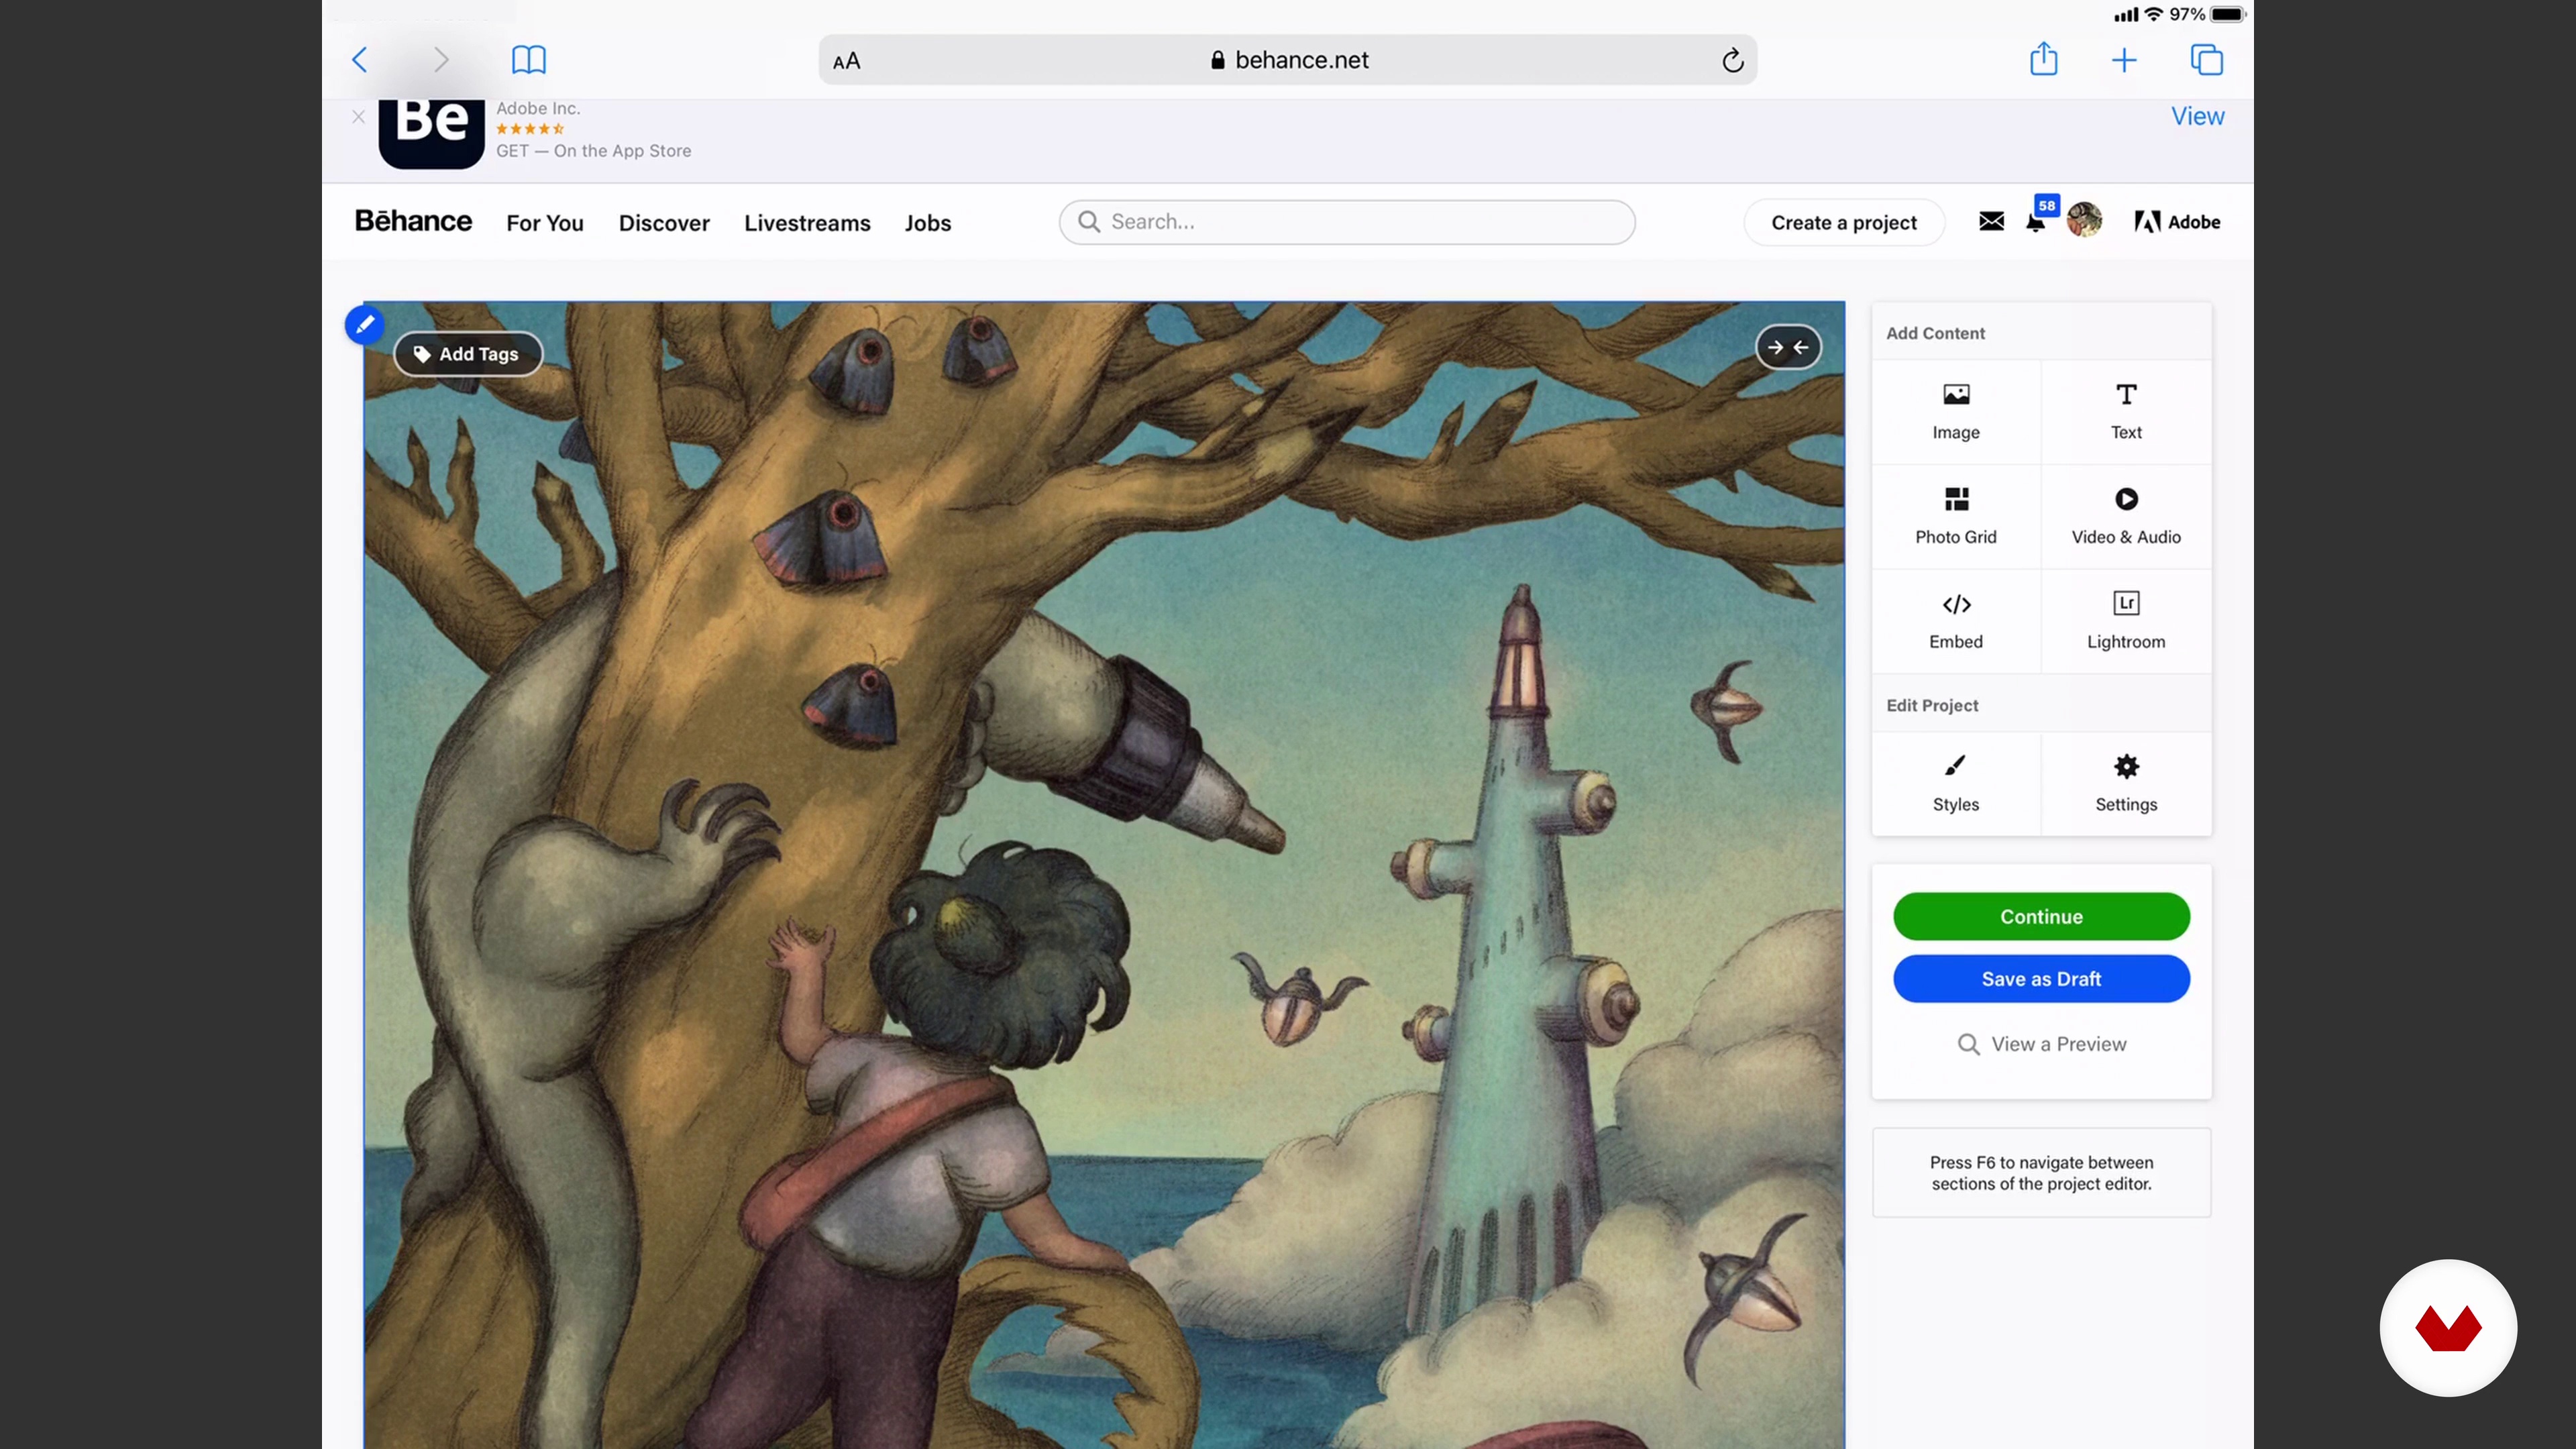Add Embed code content

click(1955, 621)
